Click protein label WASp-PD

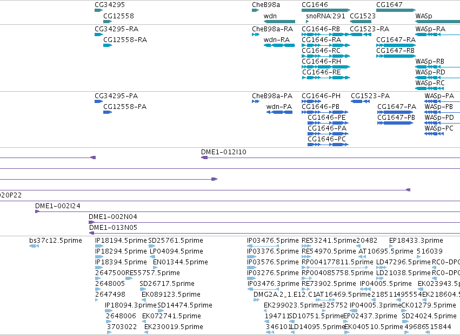click(439, 118)
